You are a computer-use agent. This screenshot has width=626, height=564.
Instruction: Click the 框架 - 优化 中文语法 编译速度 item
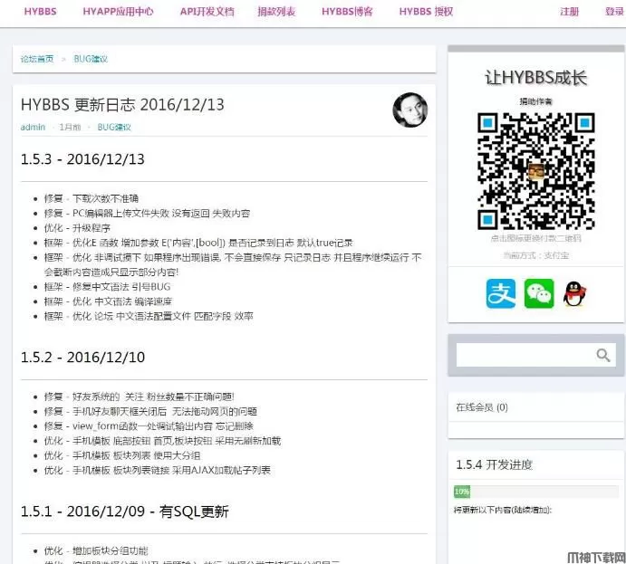[x=108, y=301]
